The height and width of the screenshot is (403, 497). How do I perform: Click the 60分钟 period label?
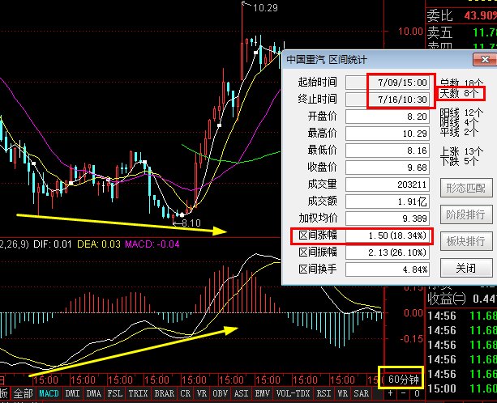click(402, 379)
